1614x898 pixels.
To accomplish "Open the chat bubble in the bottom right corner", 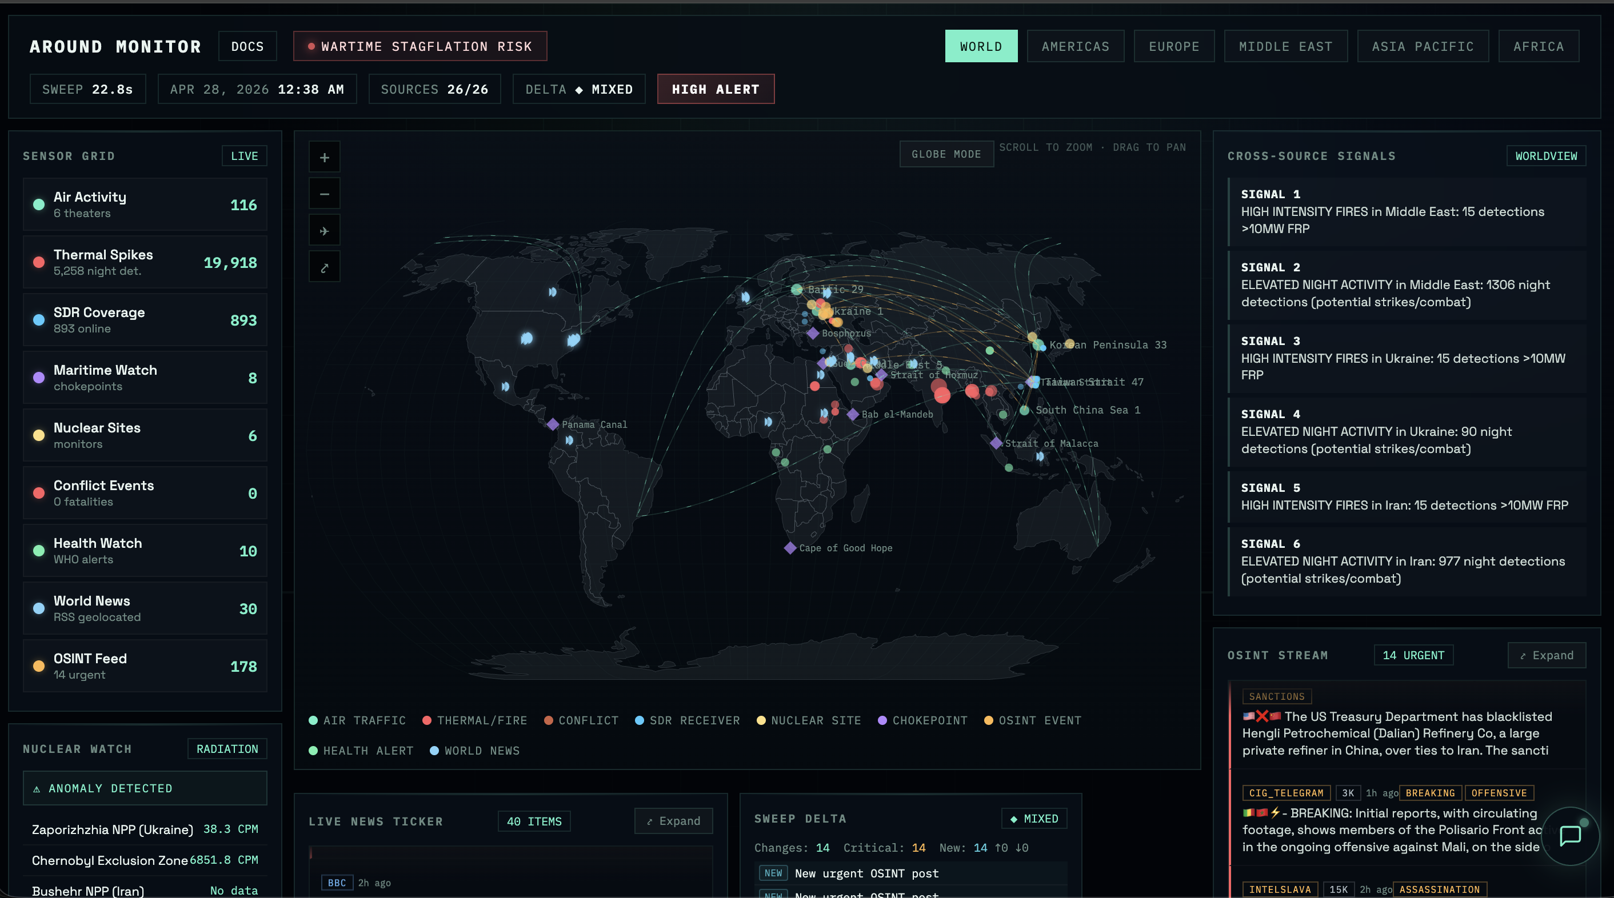I will pos(1570,837).
